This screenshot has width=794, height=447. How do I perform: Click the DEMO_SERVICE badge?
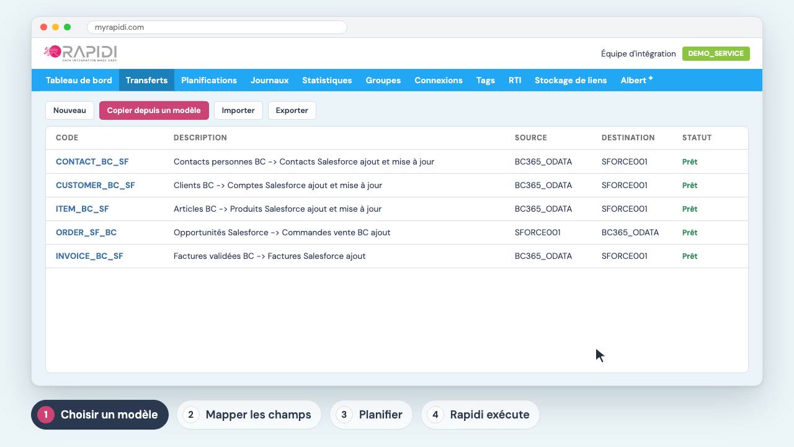click(x=716, y=53)
